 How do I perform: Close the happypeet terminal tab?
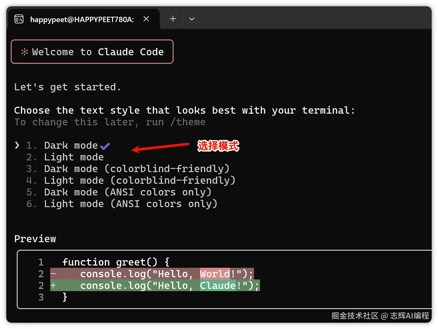pos(146,19)
